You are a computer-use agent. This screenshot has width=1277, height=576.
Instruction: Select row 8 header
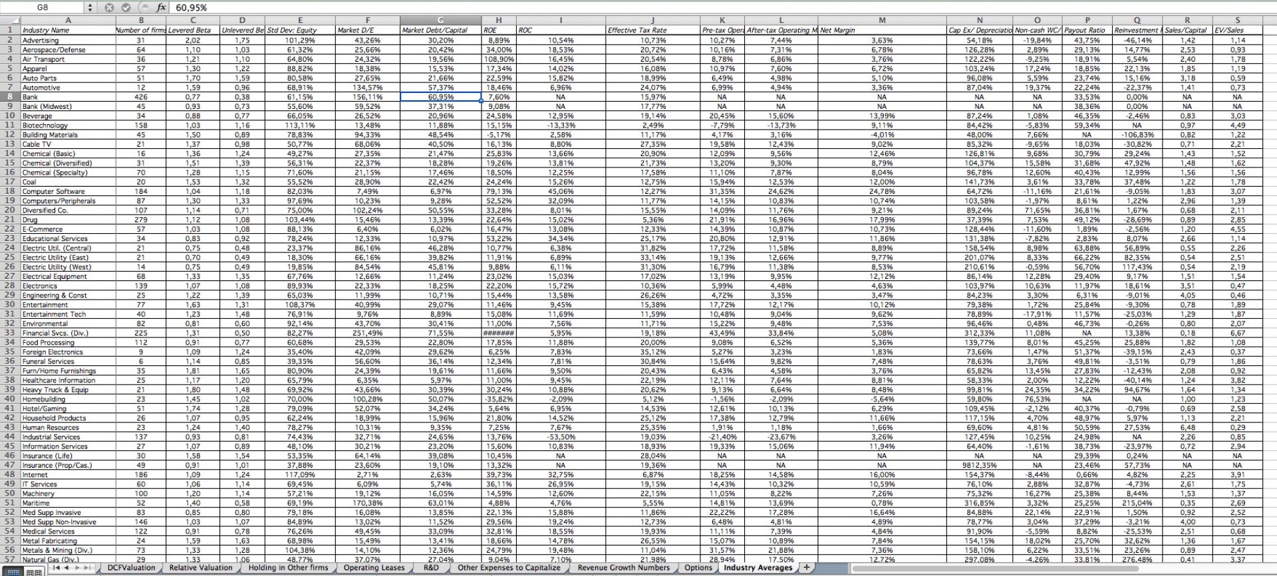click(x=9, y=97)
